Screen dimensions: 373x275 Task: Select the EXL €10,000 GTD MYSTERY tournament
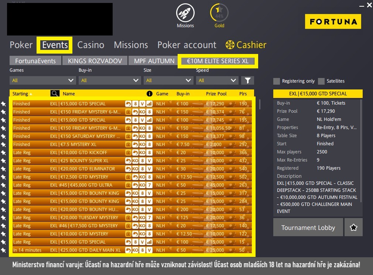(x=132, y=234)
